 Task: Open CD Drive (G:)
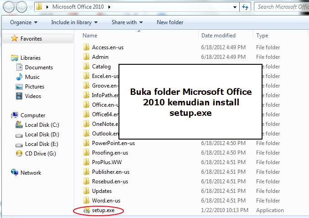(41, 154)
